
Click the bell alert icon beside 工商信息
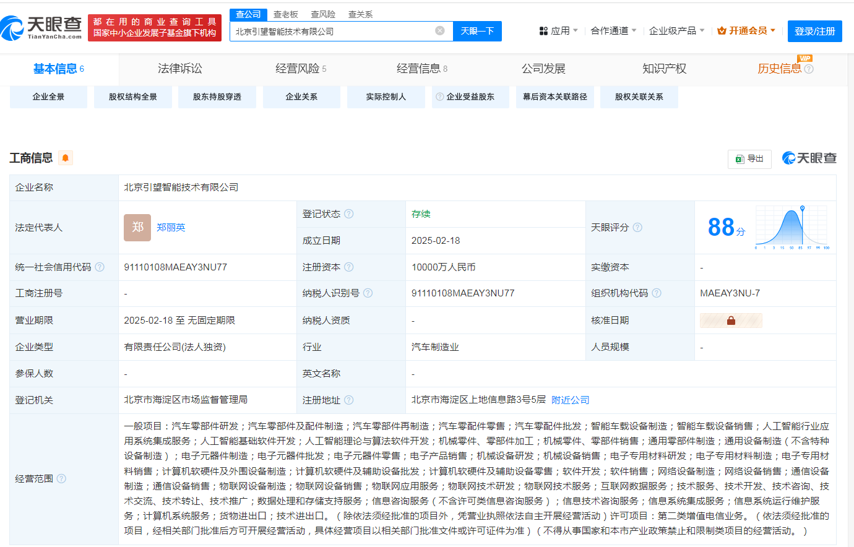click(x=65, y=158)
